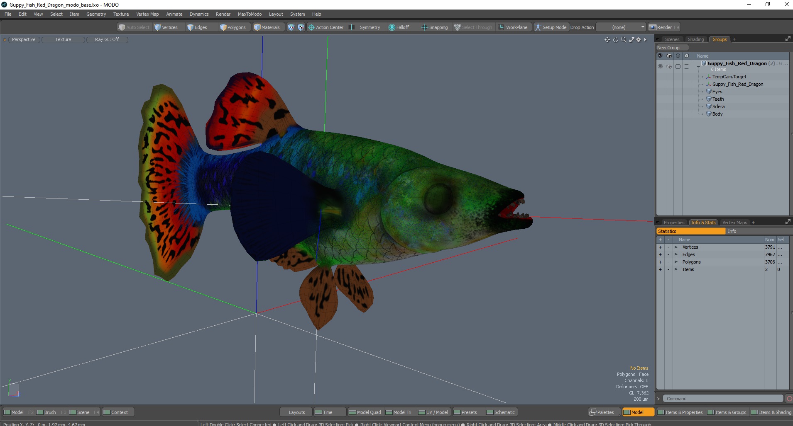
Task: Switch to the Scenes tab
Action: click(672, 39)
